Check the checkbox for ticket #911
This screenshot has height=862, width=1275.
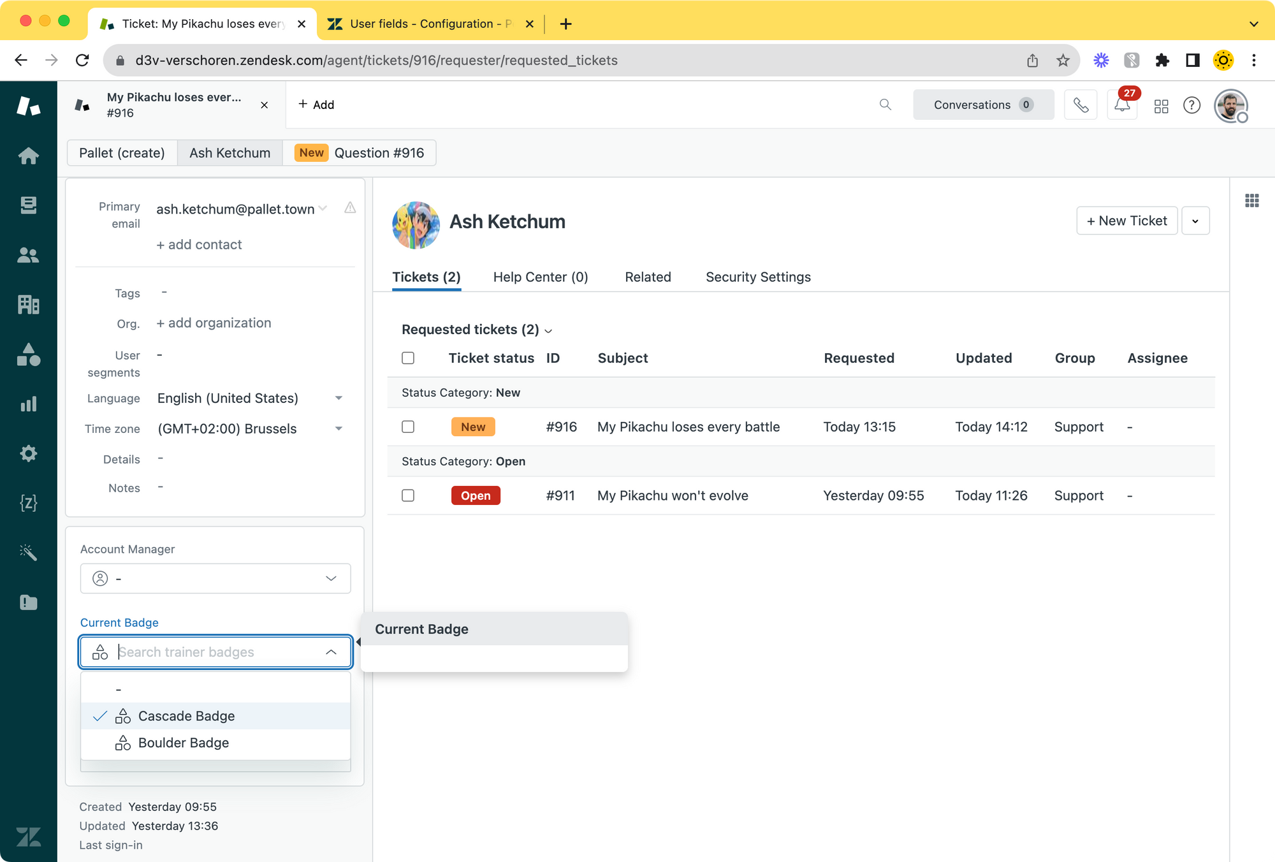[408, 495]
